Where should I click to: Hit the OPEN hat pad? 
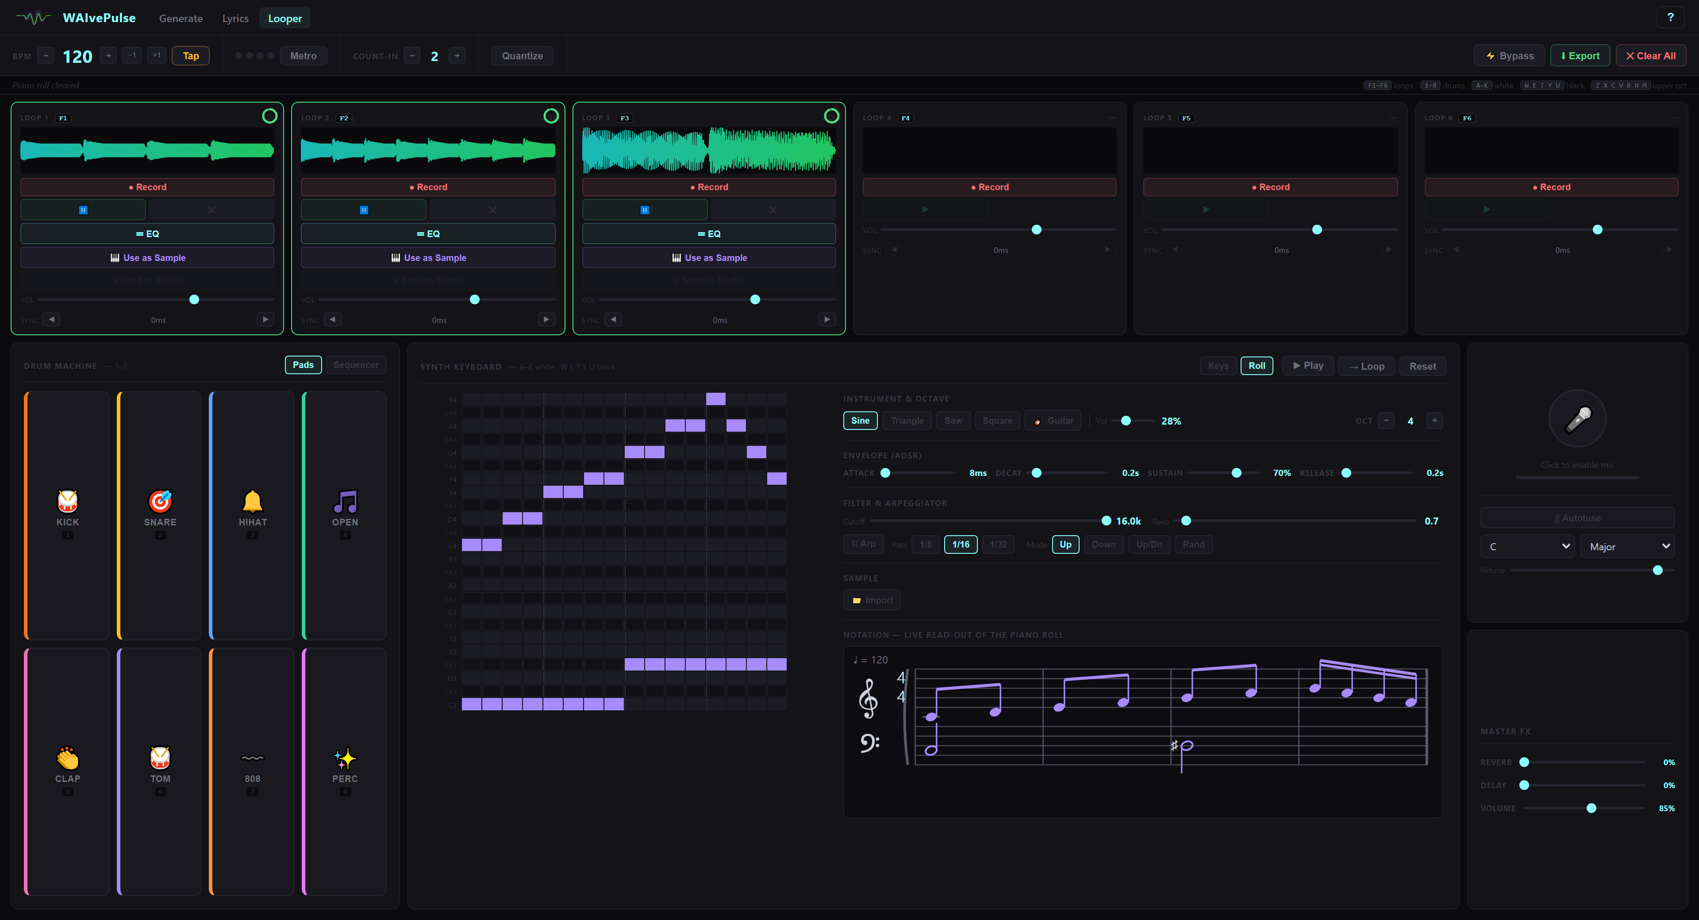(344, 515)
